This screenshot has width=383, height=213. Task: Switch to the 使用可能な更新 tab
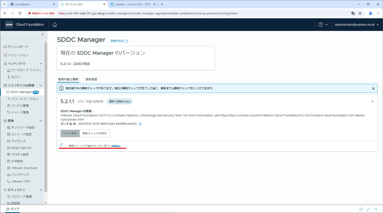pos(68,79)
